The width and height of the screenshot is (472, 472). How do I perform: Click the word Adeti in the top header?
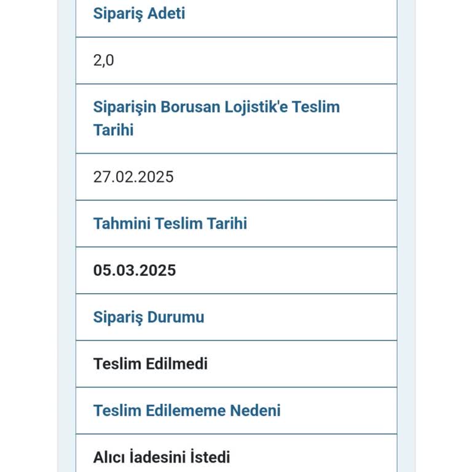165,14
